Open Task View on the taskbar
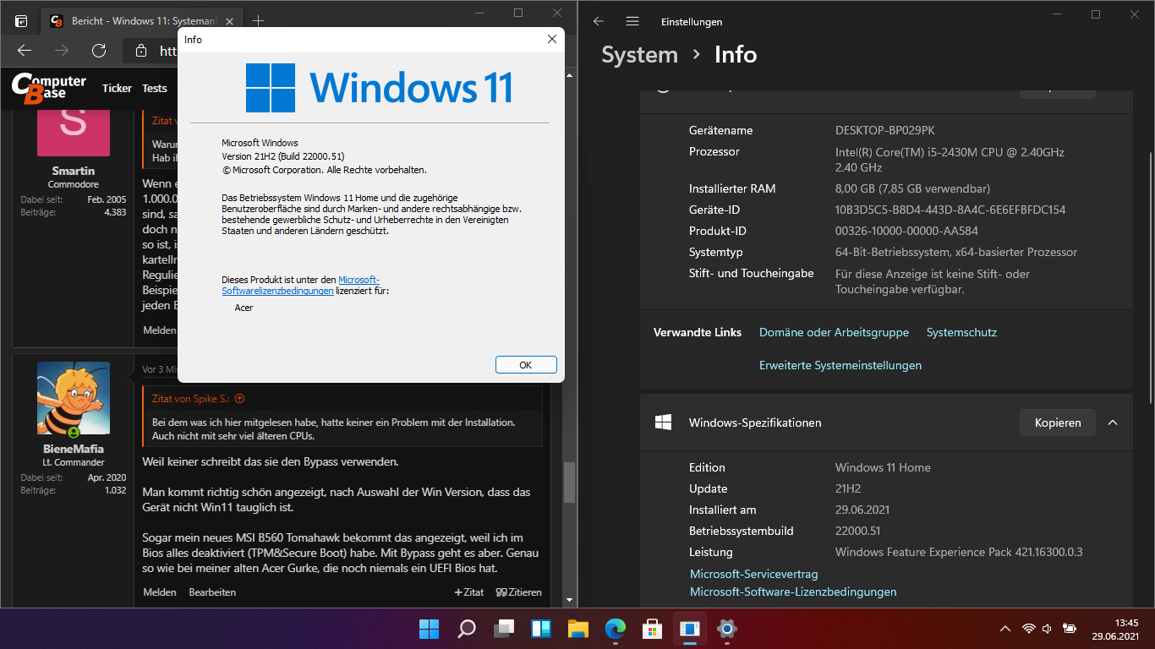Viewport: 1155px width, 649px height. click(x=504, y=629)
